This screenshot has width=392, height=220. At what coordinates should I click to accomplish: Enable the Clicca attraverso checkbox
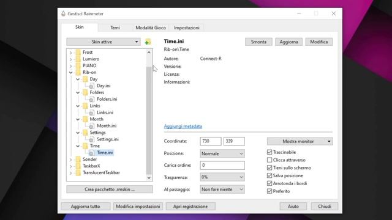pos(269,160)
